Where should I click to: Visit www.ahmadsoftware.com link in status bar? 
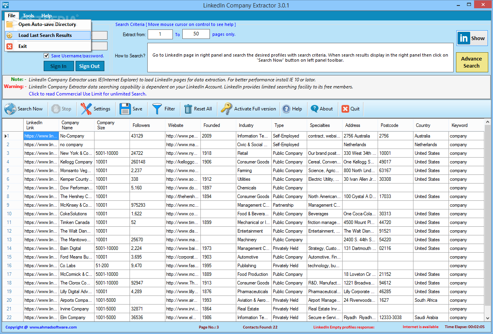[x=53, y=327]
